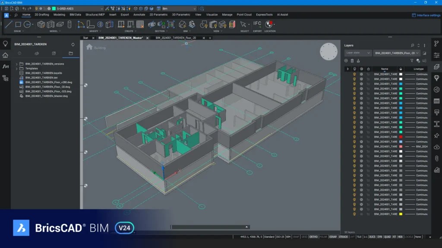
Task: Open the Visualize ribbon menu
Action: [212, 14]
